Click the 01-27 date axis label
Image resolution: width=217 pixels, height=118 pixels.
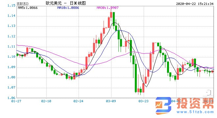16,101
